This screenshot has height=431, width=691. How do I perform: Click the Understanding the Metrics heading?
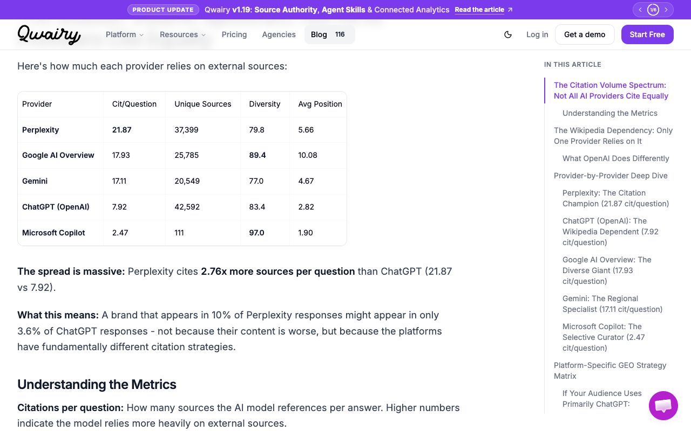[97, 385]
